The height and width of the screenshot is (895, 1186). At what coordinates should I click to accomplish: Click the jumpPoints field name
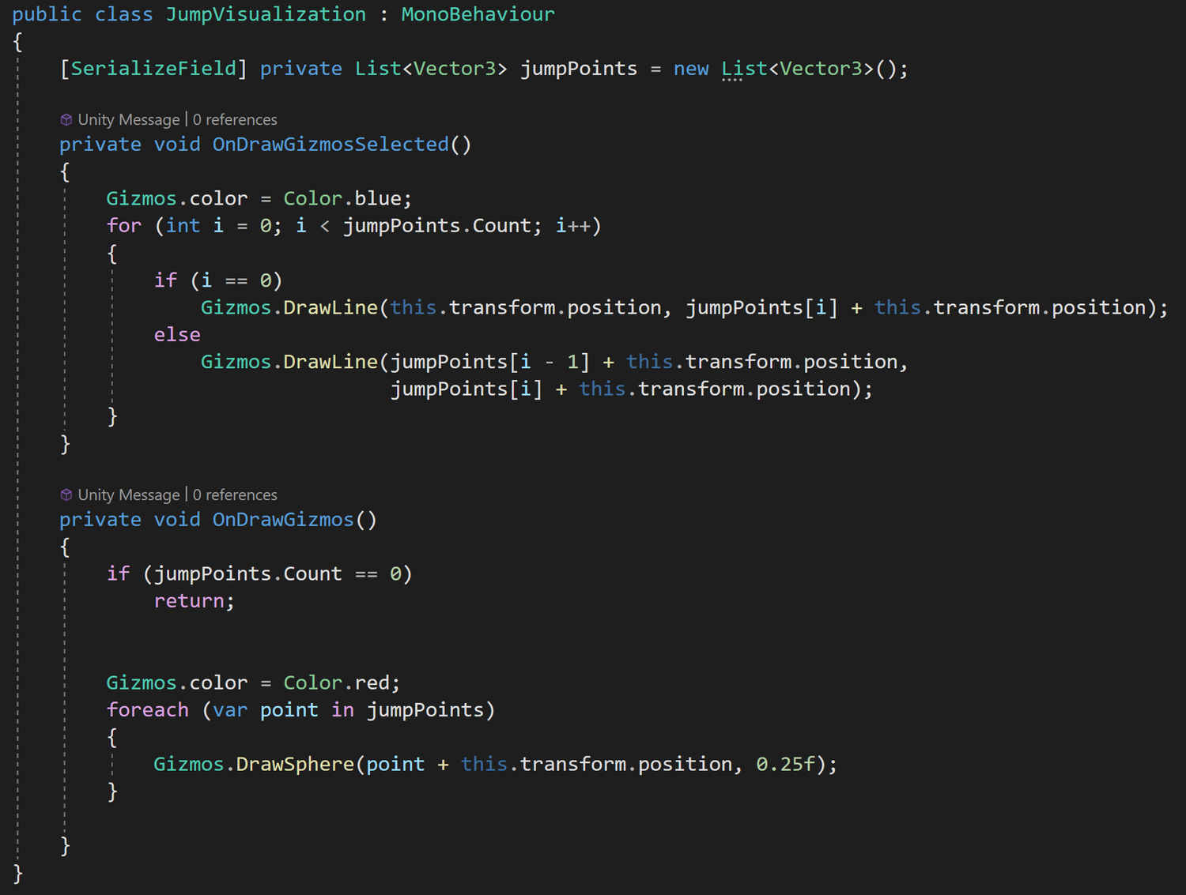pyautogui.click(x=578, y=69)
